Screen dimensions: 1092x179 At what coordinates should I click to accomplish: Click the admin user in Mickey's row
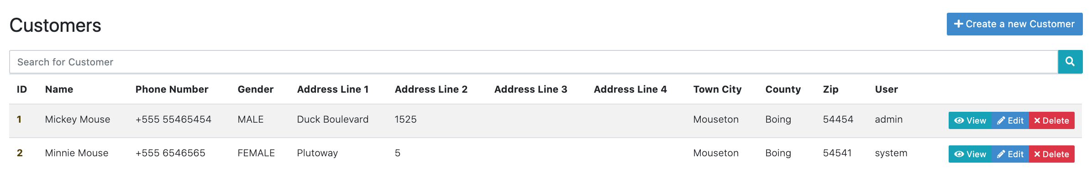[x=888, y=119]
